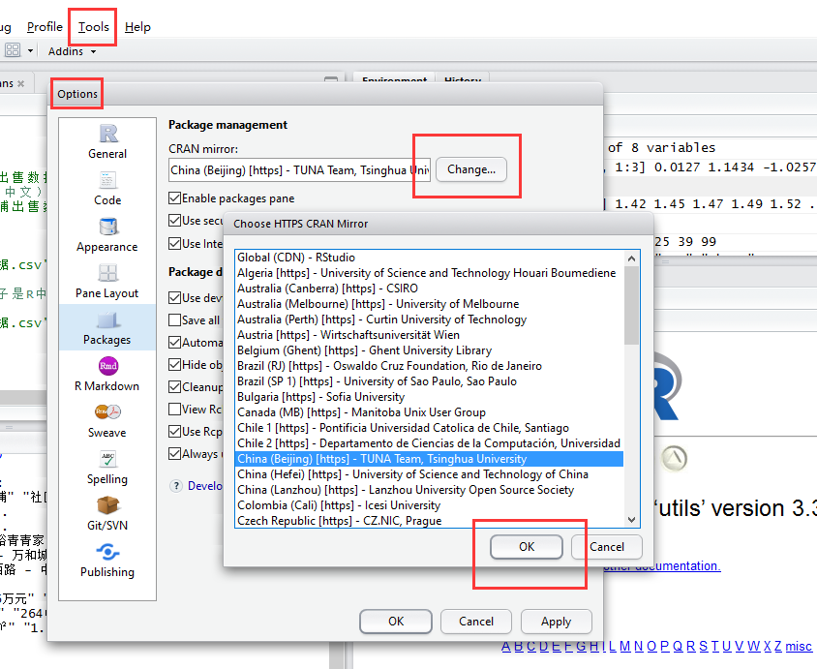Click the mirror list scrollbar thumb
This screenshot has height=669, width=817.
coord(631,305)
